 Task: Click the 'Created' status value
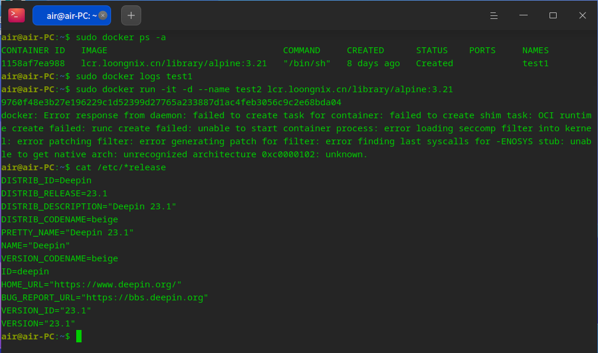pyautogui.click(x=435, y=63)
